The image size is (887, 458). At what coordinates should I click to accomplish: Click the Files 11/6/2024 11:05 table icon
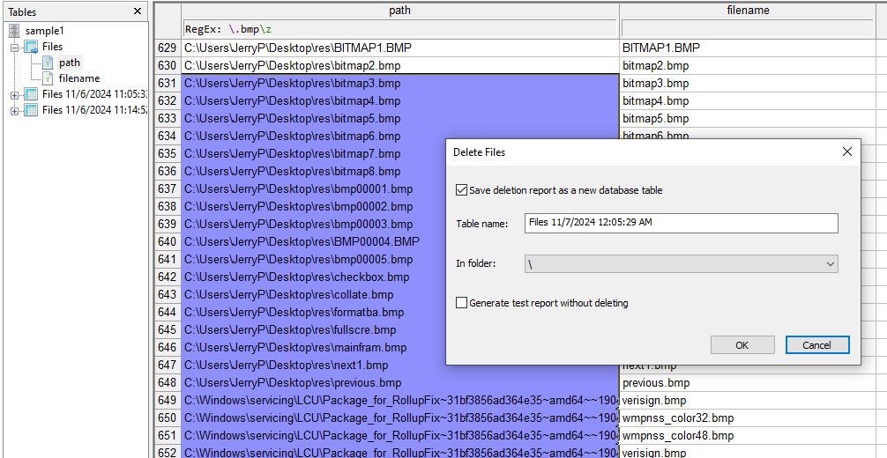coord(31,94)
